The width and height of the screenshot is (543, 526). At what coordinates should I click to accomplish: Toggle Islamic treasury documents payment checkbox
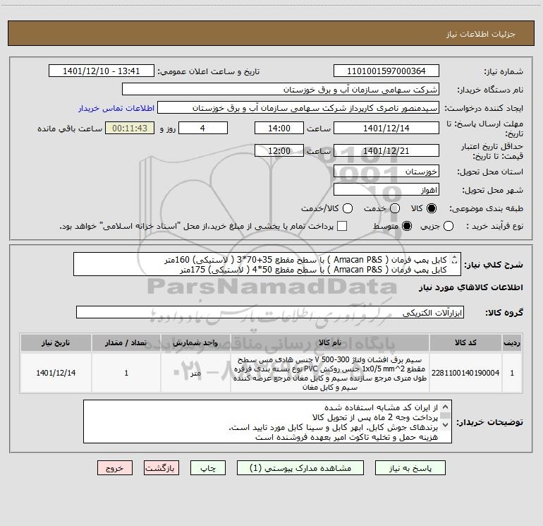pyautogui.click(x=342, y=226)
